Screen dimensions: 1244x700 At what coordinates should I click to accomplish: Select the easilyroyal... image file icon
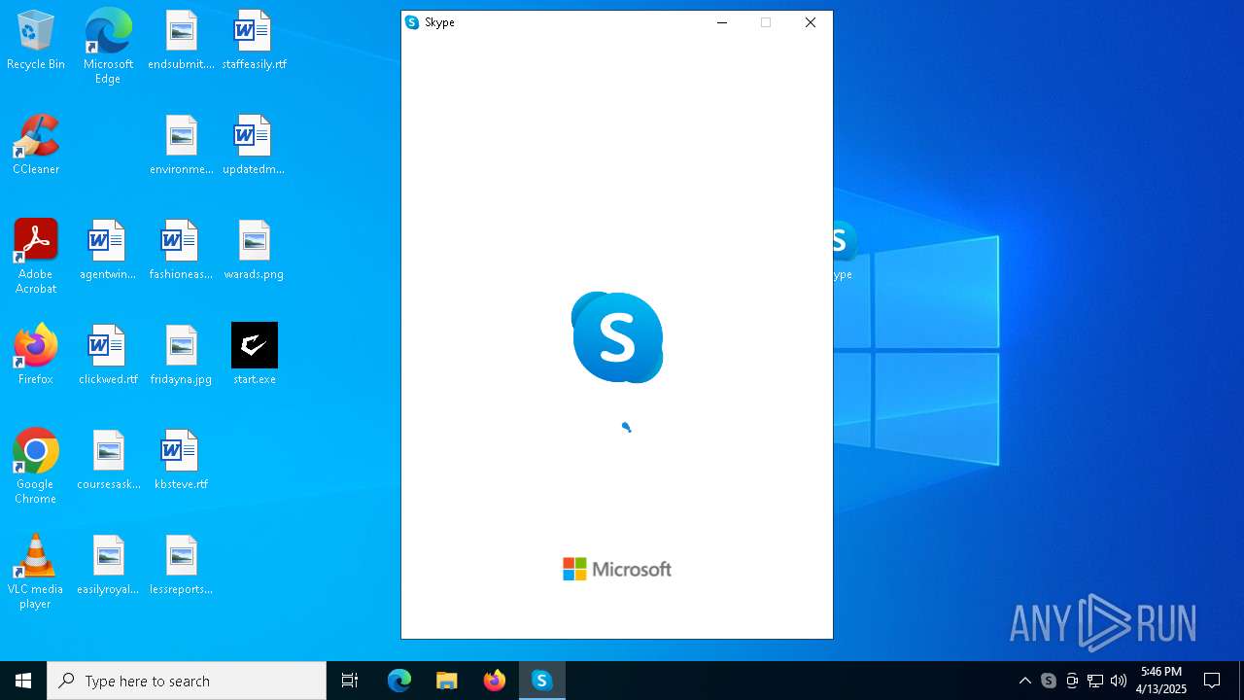click(108, 566)
